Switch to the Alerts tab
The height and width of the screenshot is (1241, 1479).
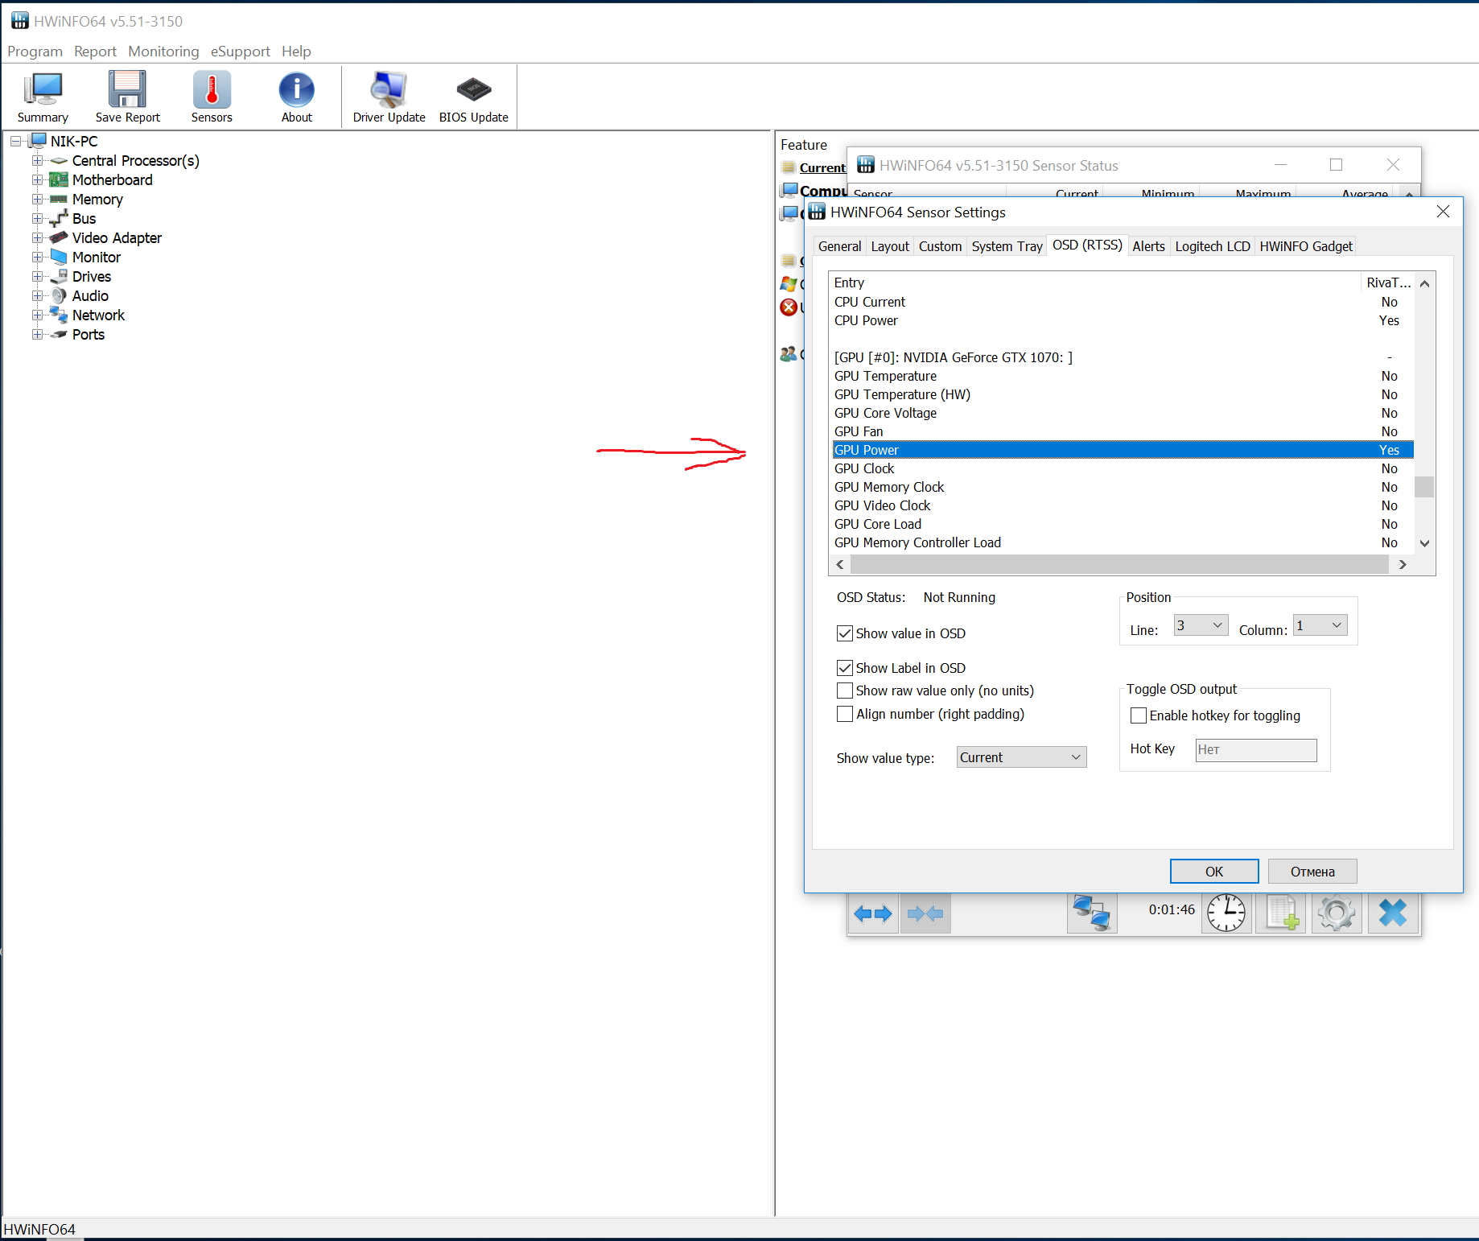pos(1148,246)
